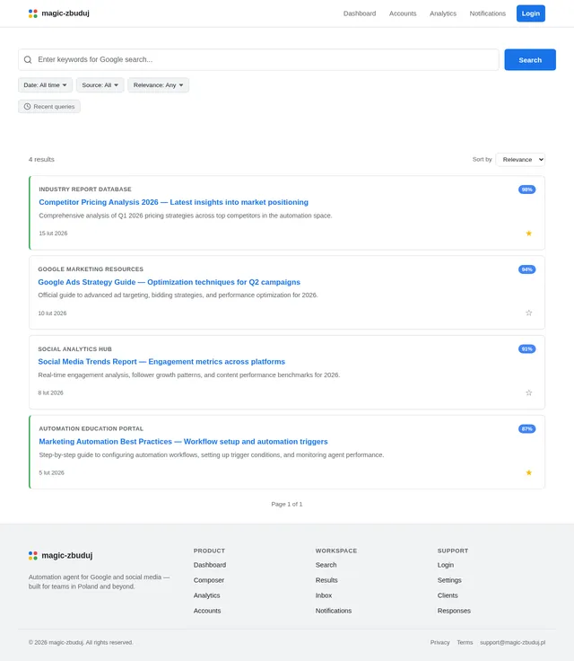
Task: Open Social Media Trends Report link
Action: pyautogui.click(x=161, y=362)
